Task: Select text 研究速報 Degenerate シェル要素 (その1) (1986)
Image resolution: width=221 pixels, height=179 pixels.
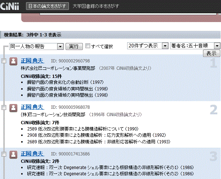Action: pyautogui.click(x=110, y=168)
